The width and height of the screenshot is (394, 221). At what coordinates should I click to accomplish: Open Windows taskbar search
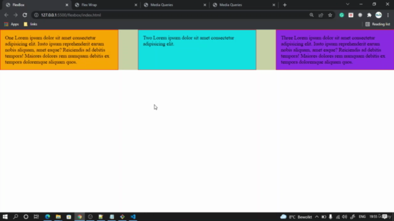(x=15, y=217)
